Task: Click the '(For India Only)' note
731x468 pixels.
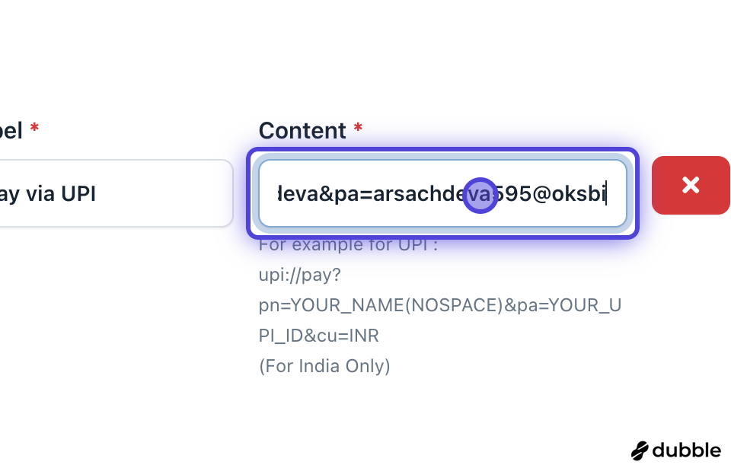Action: (324, 366)
